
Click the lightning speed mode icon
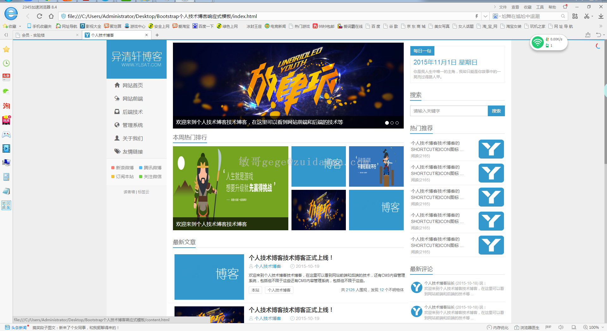[477, 16]
